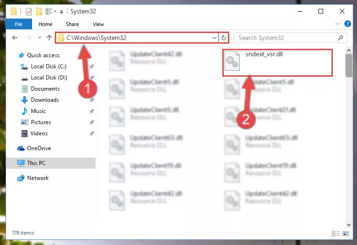The image size is (357, 245).
Task: Click the OneDrive cloud icon
Action: point(21,148)
